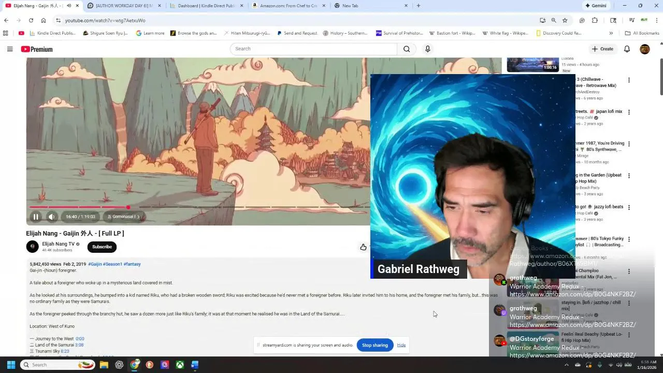663x373 pixels.
Task: Switch to AUTHOR WORKDAY DAY 6 tab
Action: (x=124, y=6)
